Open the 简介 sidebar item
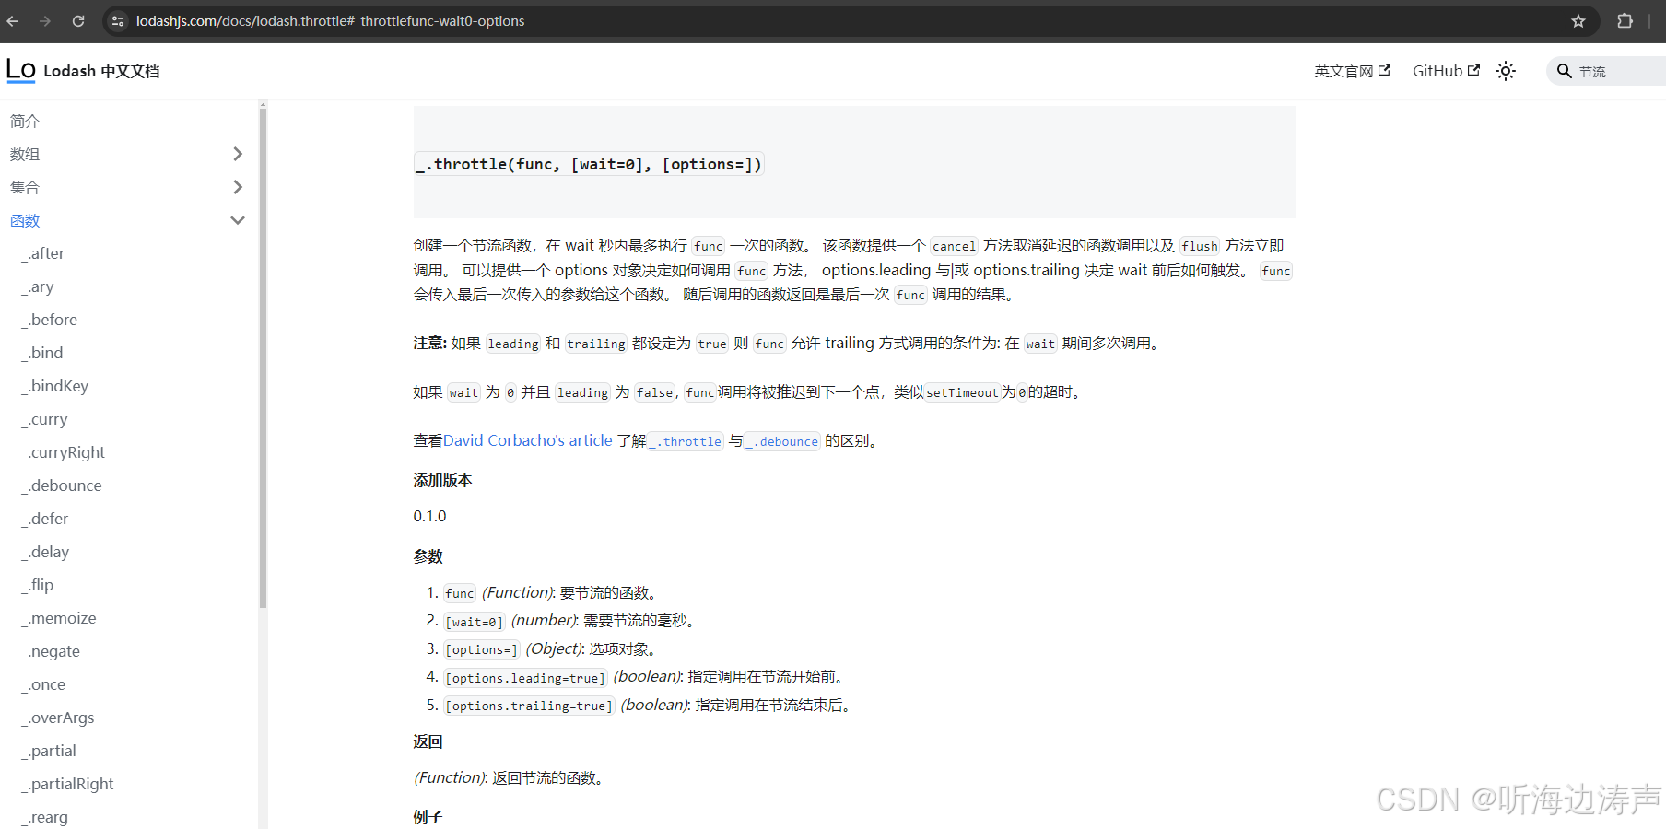1666x829 pixels. point(24,121)
